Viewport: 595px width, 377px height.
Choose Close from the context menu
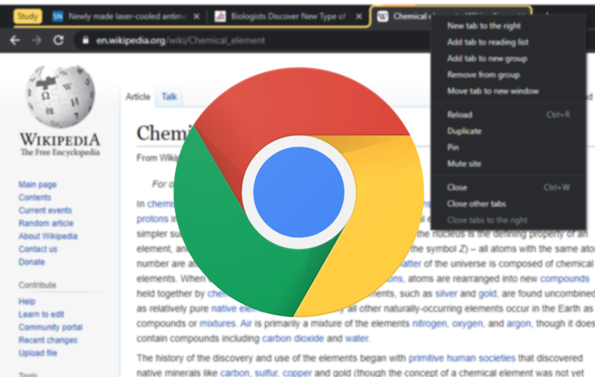(509, 187)
